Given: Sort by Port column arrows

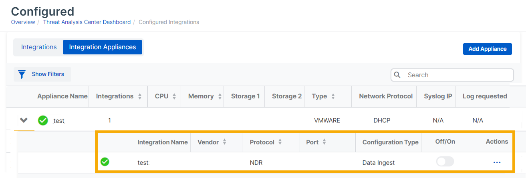Looking at the screenshot, I should tap(324, 142).
